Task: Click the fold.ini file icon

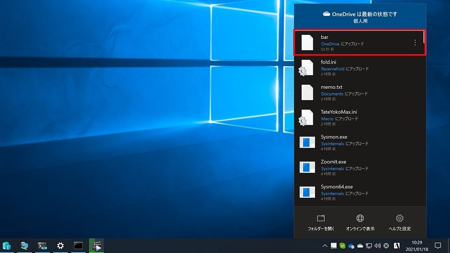Action: click(306, 68)
